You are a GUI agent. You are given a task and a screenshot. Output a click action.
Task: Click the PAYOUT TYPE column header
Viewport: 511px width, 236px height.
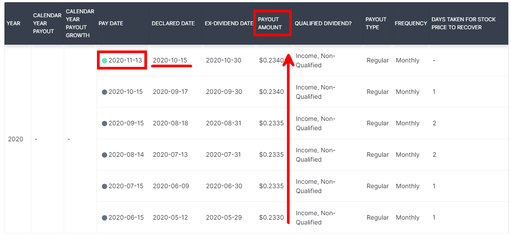376,23
